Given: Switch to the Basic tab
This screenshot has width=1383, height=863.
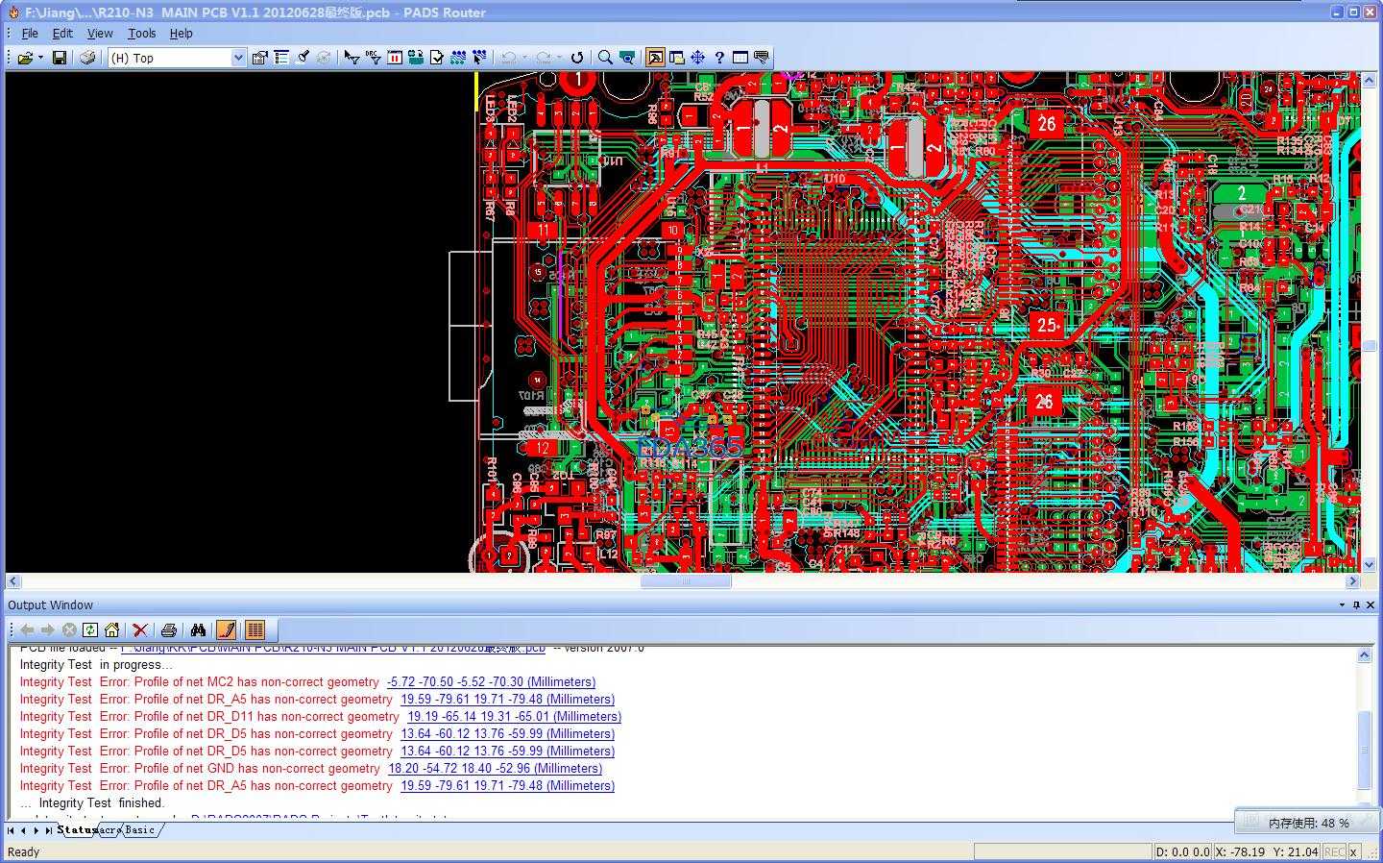Looking at the screenshot, I should (140, 830).
